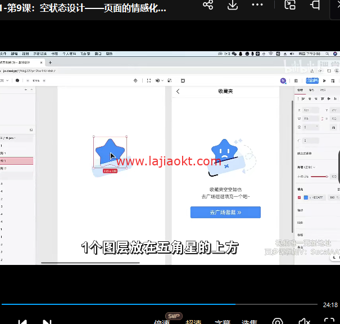Open the macOS 编辑 menu

point(14,53)
